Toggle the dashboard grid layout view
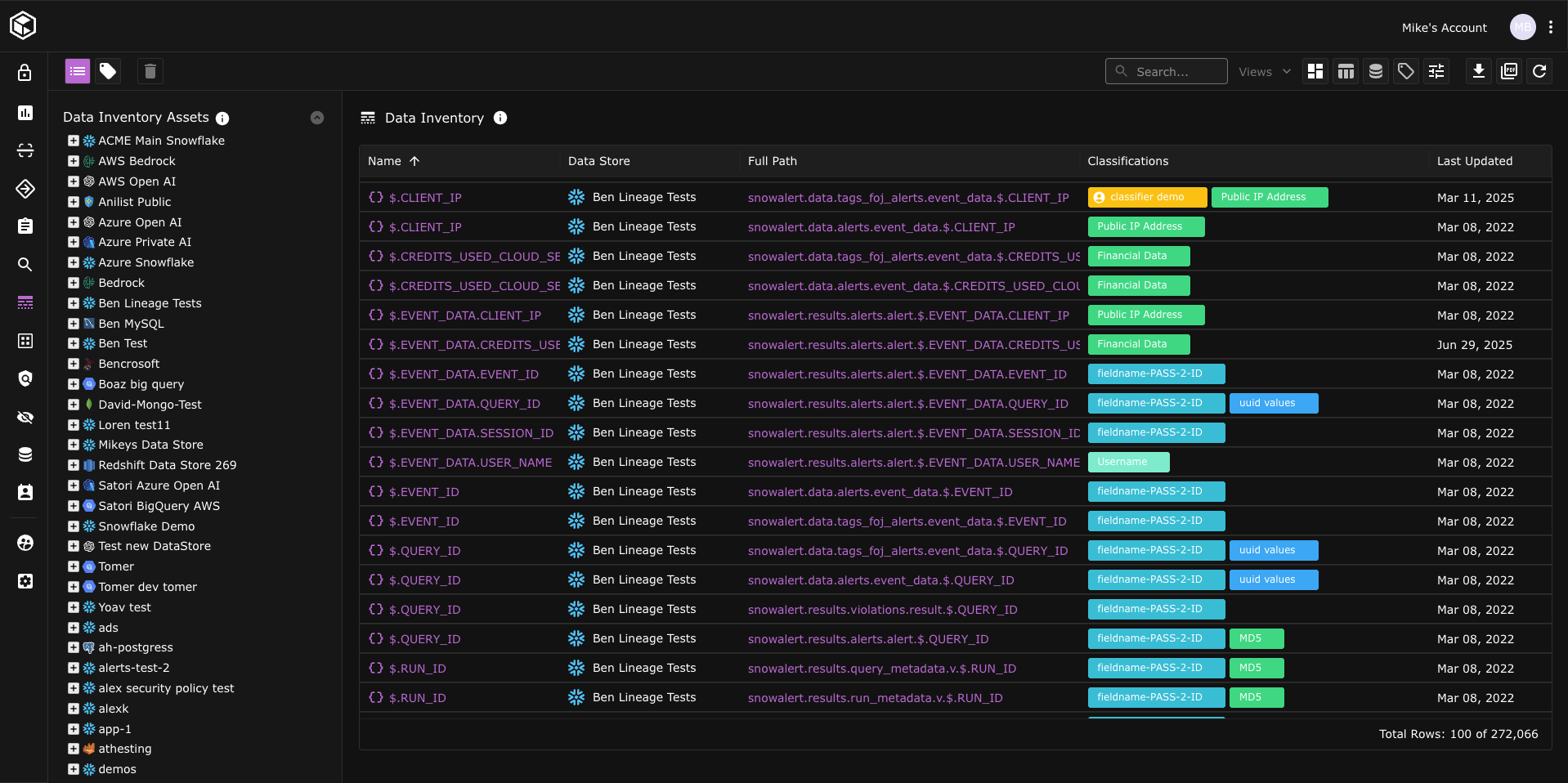This screenshot has width=1568, height=783. [x=1315, y=72]
